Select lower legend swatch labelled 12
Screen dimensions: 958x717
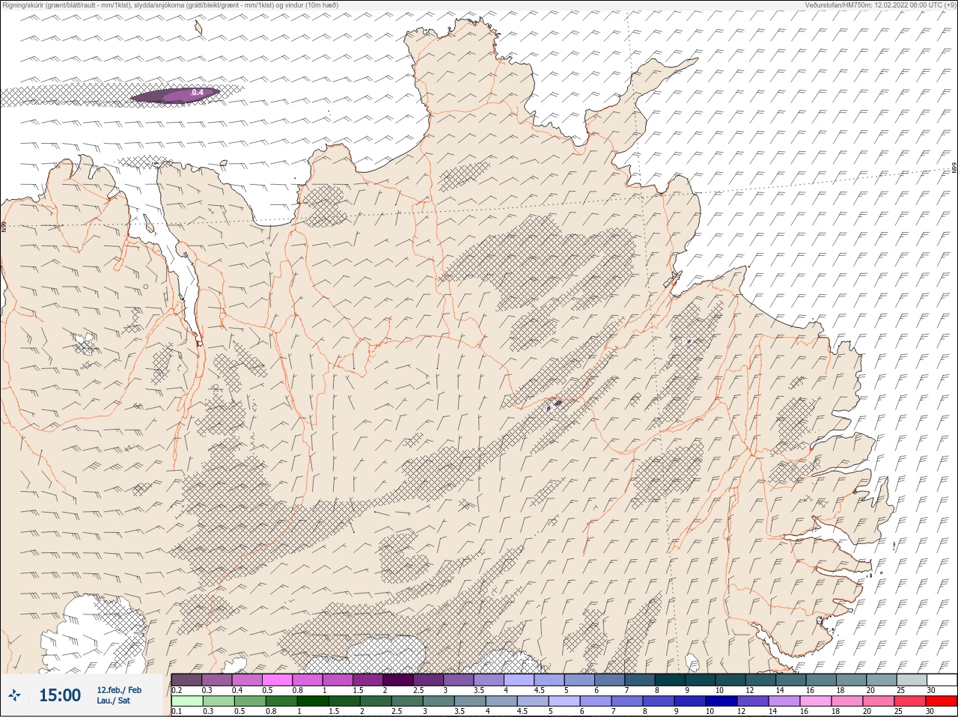click(x=753, y=701)
